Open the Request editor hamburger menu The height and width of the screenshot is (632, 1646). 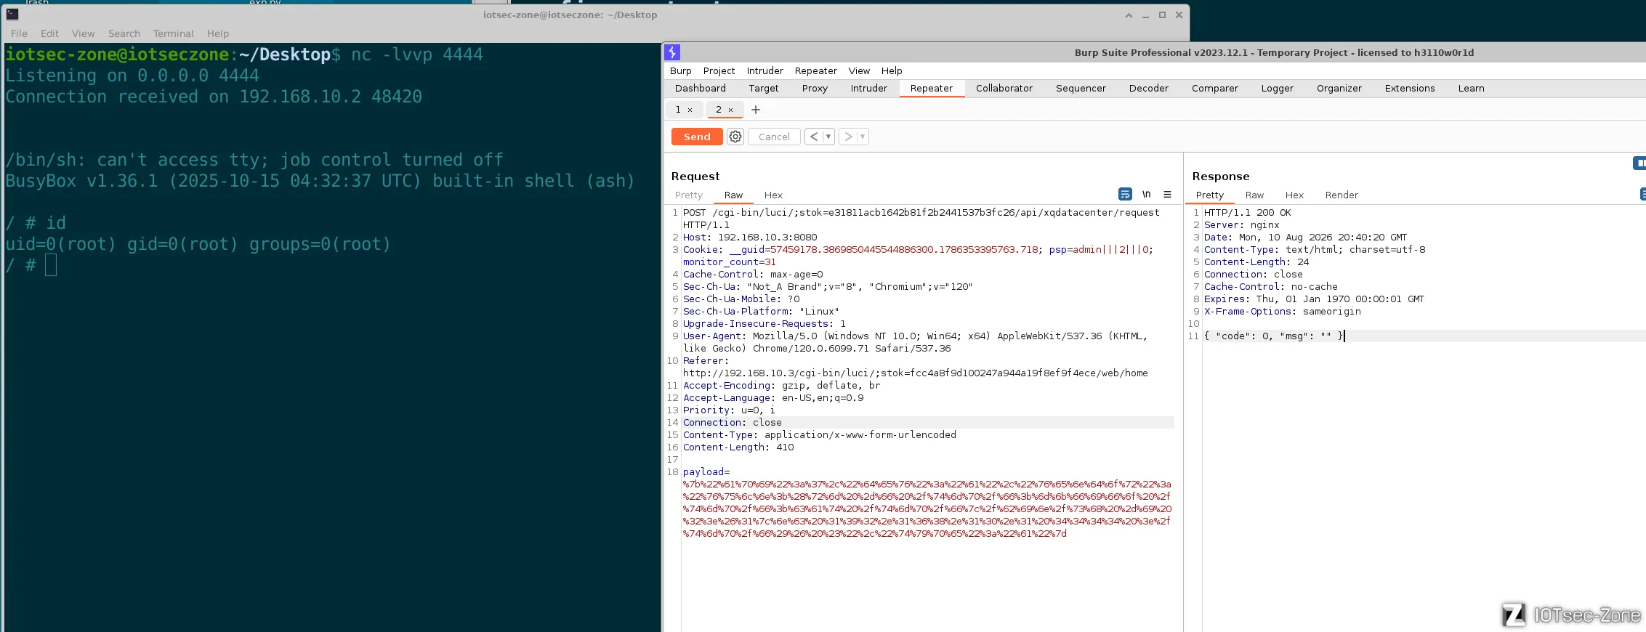1168,194
